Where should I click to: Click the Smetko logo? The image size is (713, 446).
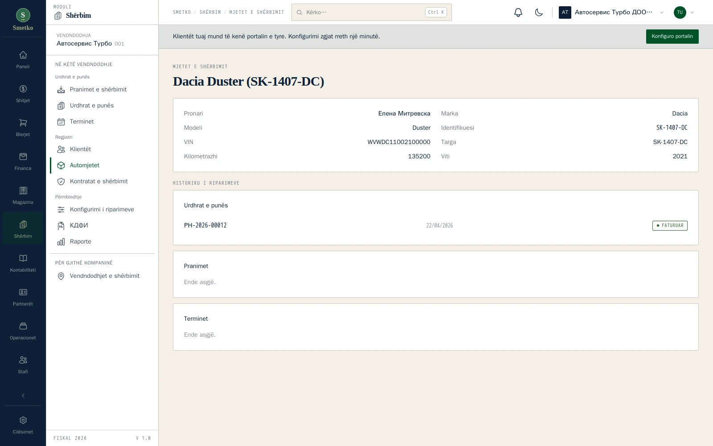pos(23,20)
